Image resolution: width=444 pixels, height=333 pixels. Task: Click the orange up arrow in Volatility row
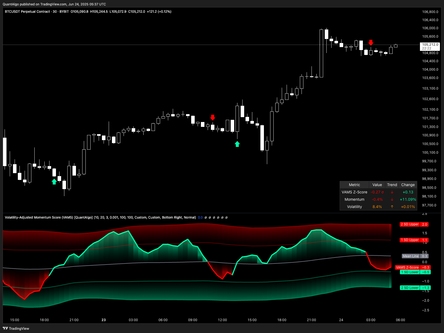(392, 207)
